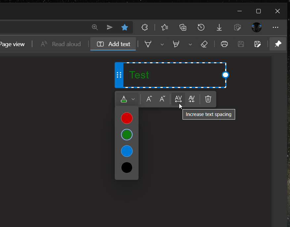Increase text size for the text box
The width and height of the screenshot is (290, 227).
149,99
